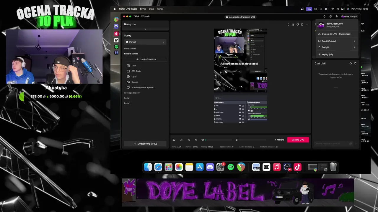Adjust the speaker volume slider
378x212 pixels.
tap(219, 140)
